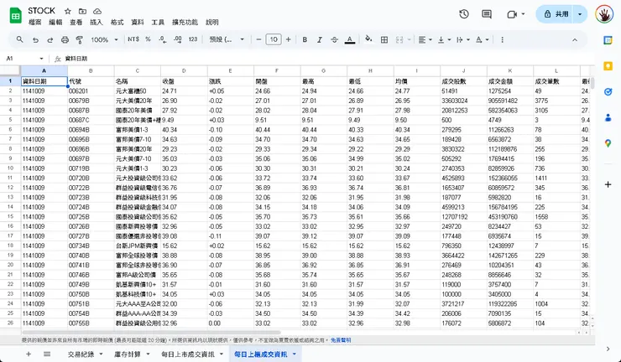Image resolution: width=621 pixels, height=362 pixels.
Task: Increase decimal places
Action: click(x=177, y=39)
